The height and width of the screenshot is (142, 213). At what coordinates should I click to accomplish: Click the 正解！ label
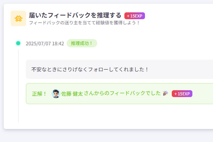40,94
